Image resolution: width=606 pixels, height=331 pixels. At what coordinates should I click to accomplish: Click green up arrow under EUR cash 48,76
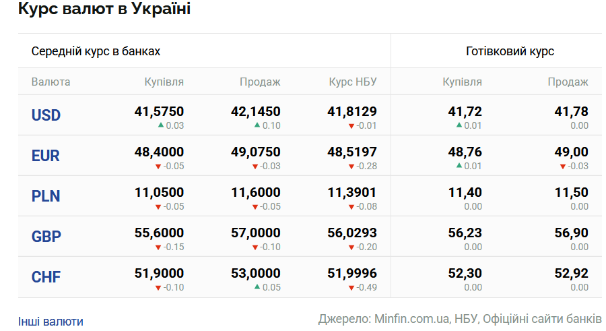[459, 165]
